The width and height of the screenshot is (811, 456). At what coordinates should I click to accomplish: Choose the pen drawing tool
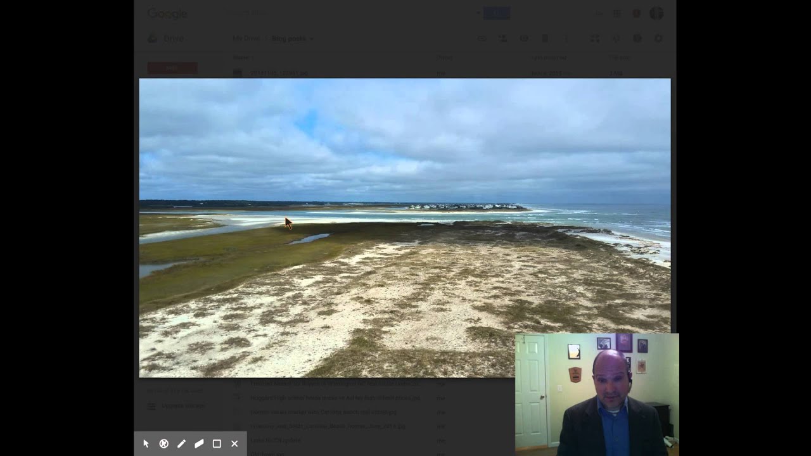(181, 444)
